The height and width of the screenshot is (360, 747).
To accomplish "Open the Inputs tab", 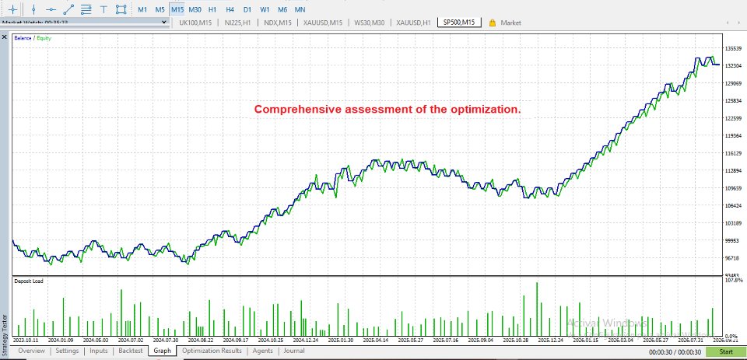I will 99,351.
